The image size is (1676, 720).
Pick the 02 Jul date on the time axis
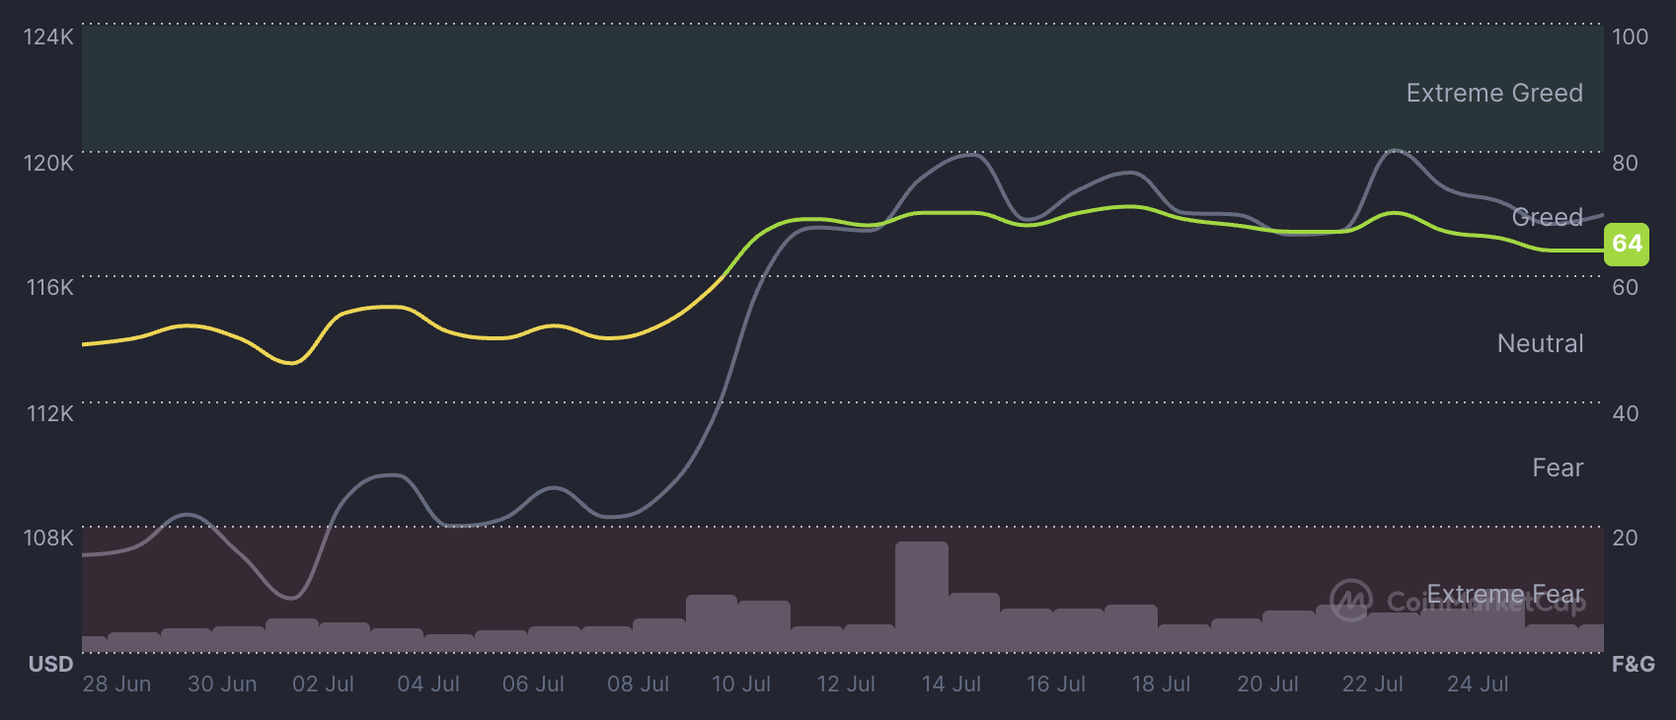coord(323,684)
